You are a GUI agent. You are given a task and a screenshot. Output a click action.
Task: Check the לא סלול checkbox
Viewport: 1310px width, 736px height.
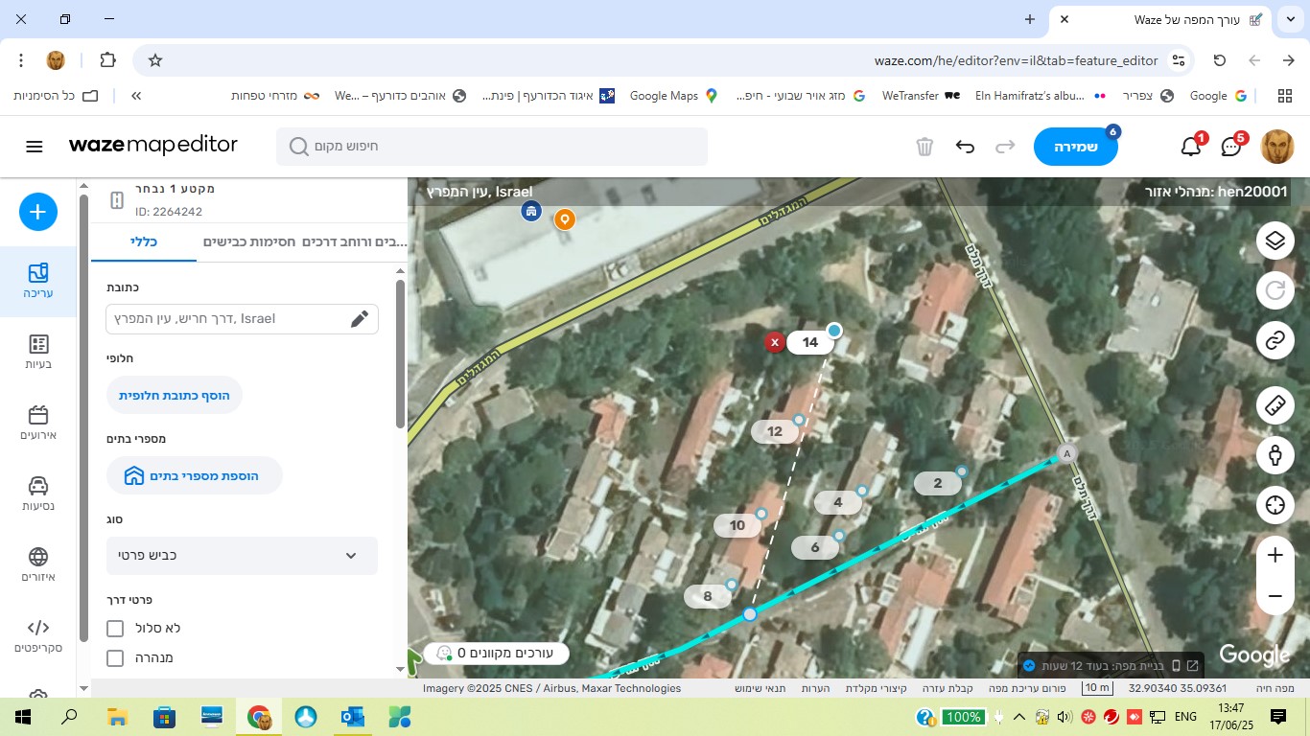pyautogui.click(x=116, y=629)
